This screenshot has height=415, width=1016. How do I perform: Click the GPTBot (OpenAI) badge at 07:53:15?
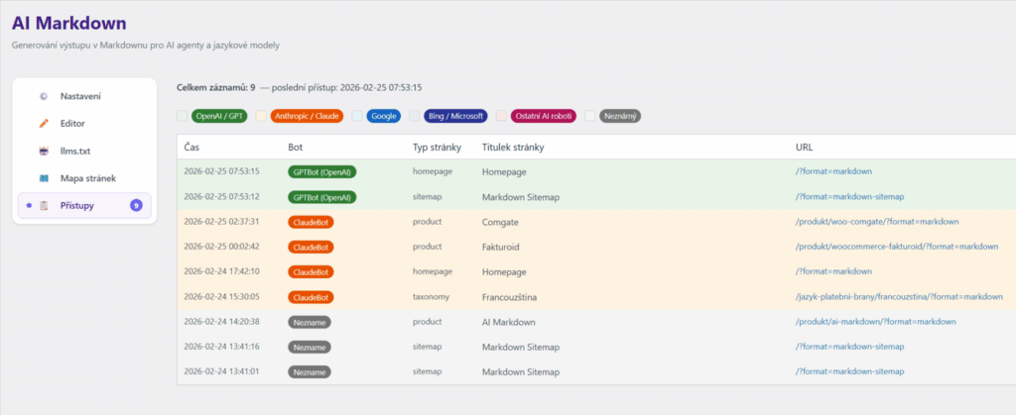tap(322, 172)
